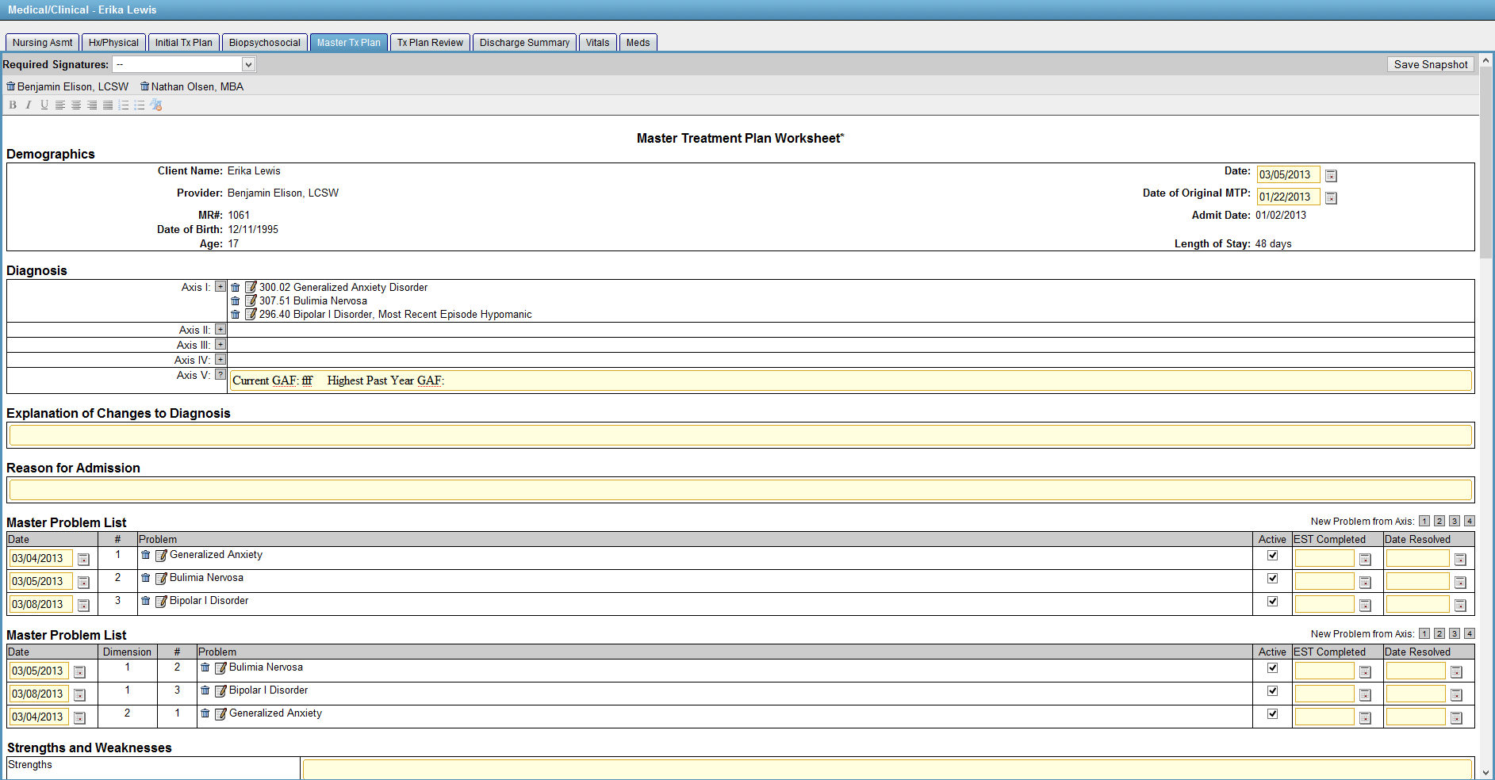Remove Nathan Olsen signature with trash icon
The width and height of the screenshot is (1495, 780).
pos(145,86)
